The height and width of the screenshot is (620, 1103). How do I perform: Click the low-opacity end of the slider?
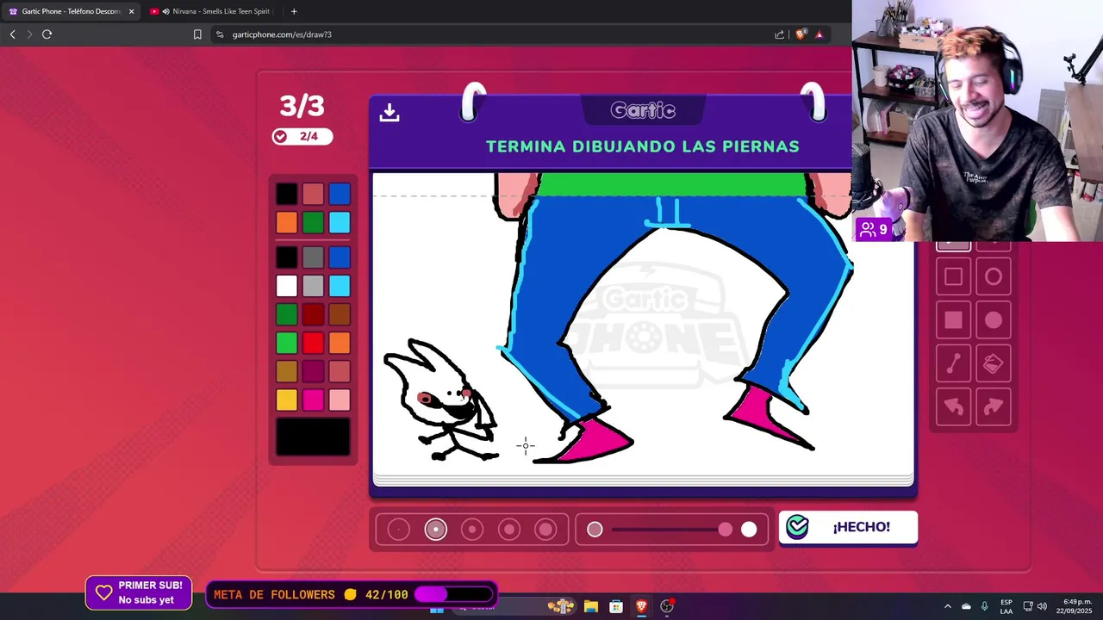[595, 530]
